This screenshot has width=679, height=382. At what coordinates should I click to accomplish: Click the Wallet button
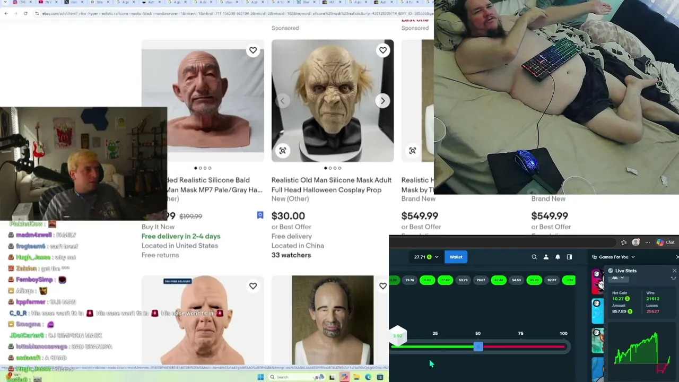(456, 257)
